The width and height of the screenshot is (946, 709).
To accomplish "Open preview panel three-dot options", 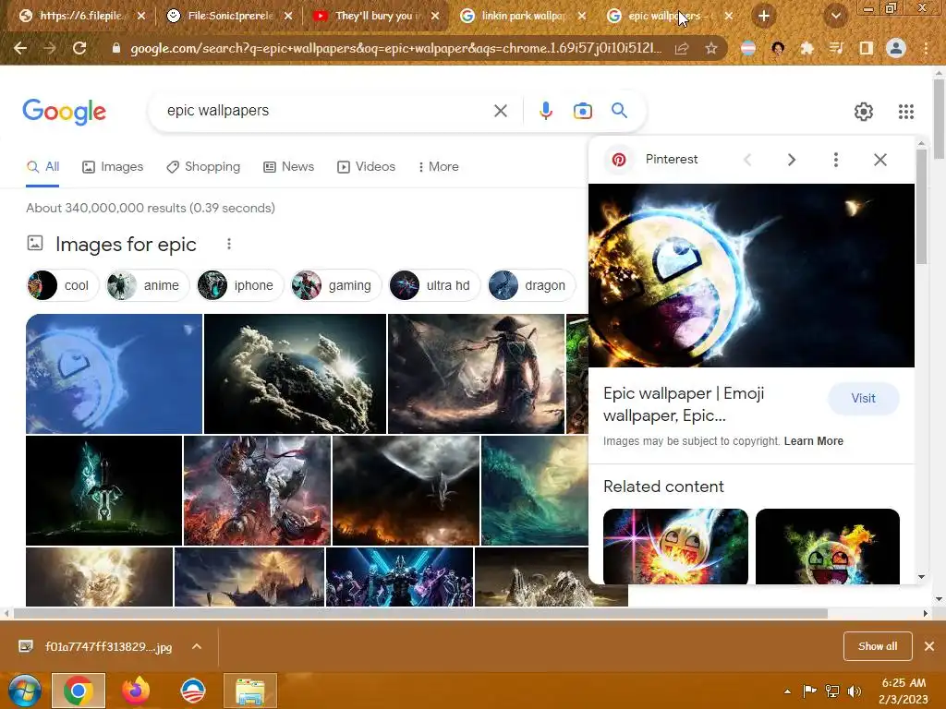I will (x=835, y=160).
